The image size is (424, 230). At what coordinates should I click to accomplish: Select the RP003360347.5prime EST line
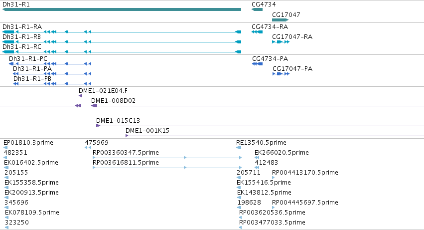pyautogui.click(x=167, y=158)
